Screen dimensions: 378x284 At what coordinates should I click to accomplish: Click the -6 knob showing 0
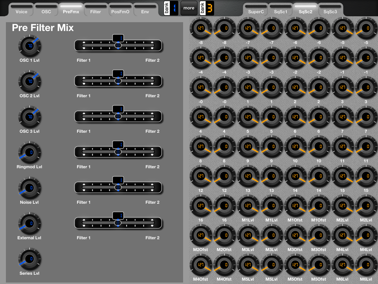[319, 28]
